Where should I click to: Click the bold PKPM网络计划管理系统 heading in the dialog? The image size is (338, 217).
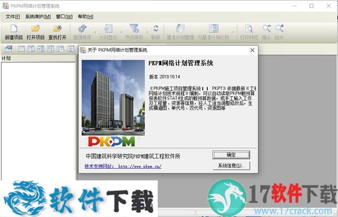point(181,63)
